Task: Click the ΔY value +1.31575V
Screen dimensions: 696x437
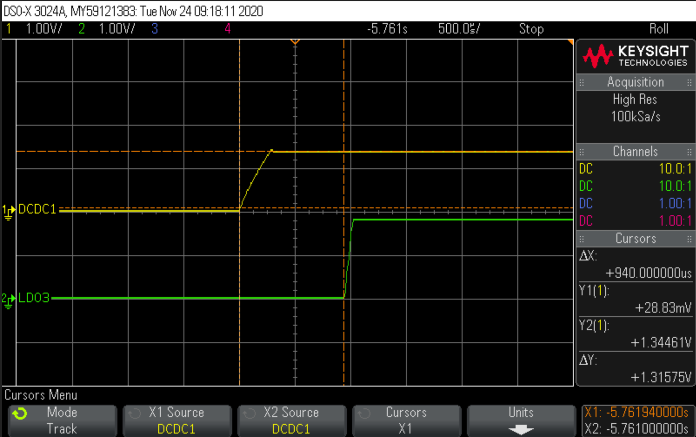Action: tap(661, 377)
